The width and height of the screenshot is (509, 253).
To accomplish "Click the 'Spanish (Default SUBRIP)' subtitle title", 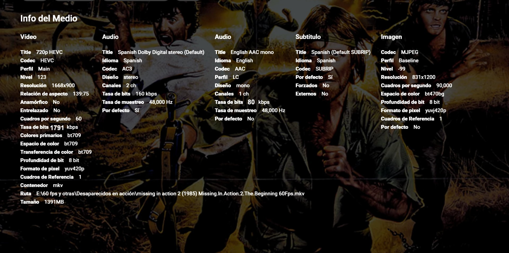I will (x=341, y=52).
